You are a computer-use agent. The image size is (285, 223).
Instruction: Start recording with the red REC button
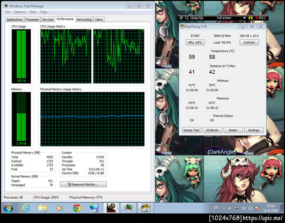[x=261, y=18]
